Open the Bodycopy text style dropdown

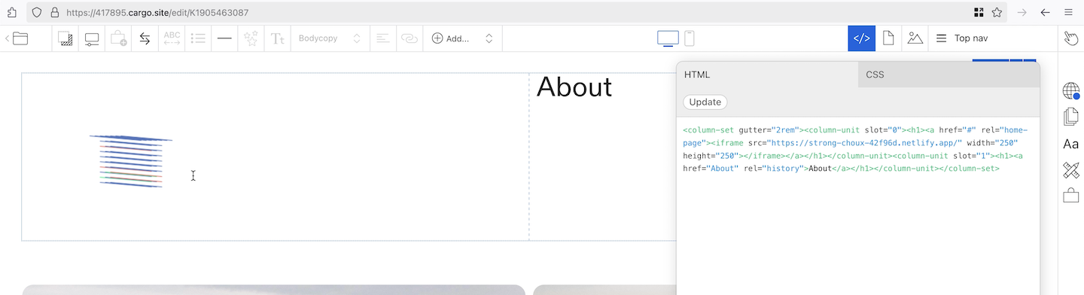pyautogui.click(x=330, y=38)
